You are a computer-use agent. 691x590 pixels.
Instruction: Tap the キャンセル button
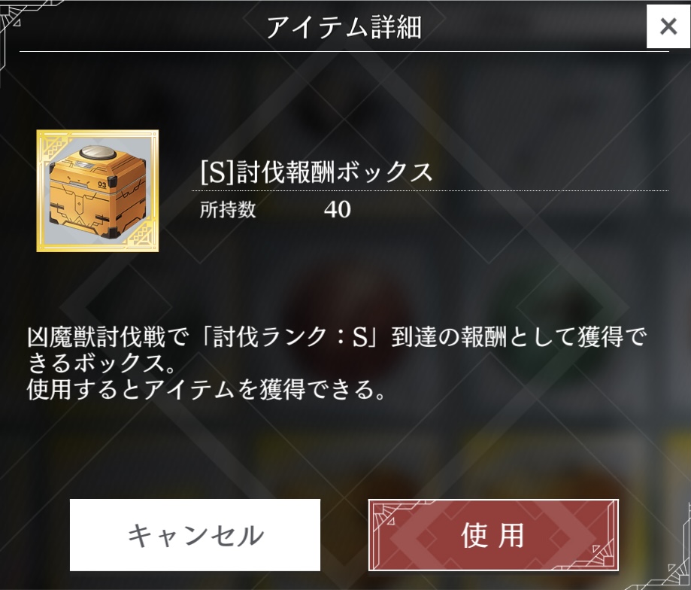point(195,535)
